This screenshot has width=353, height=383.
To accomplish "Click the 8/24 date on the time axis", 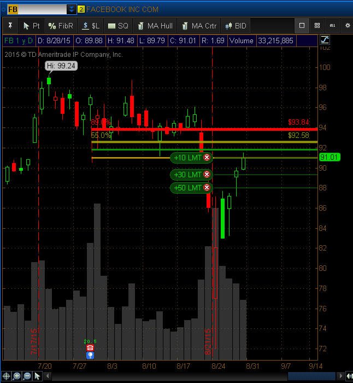I will pos(219,367).
